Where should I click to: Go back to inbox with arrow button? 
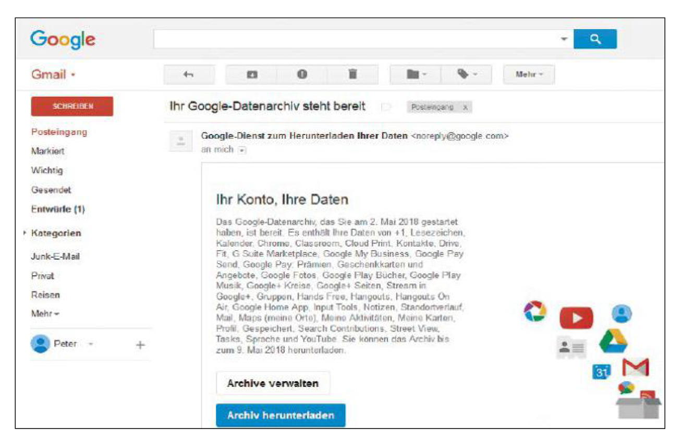[189, 75]
